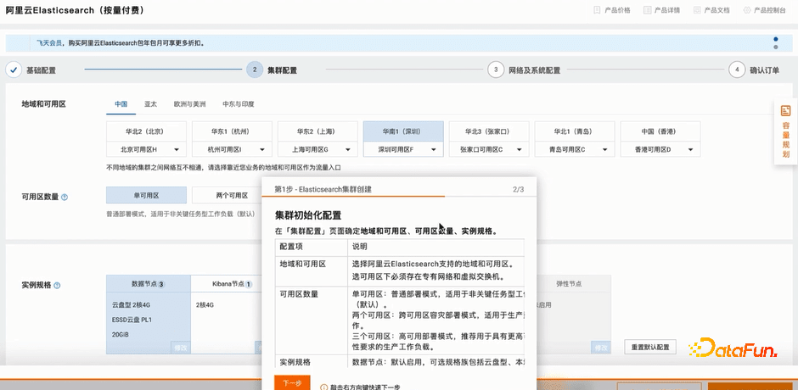
Task: Click the top banner carousel dot
Action: coord(776,39)
